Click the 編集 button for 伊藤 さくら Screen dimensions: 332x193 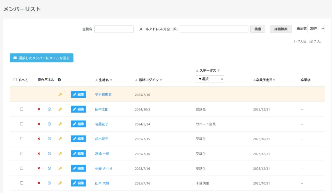click(x=78, y=168)
